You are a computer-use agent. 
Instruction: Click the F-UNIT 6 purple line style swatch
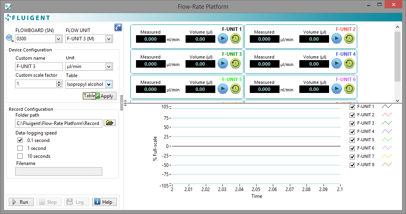point(387,148)
